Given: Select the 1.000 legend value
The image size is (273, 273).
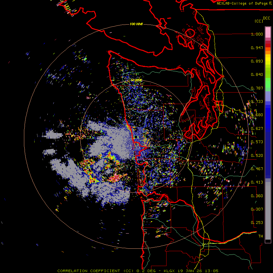Looking at the screenshot, I should 257,34.
